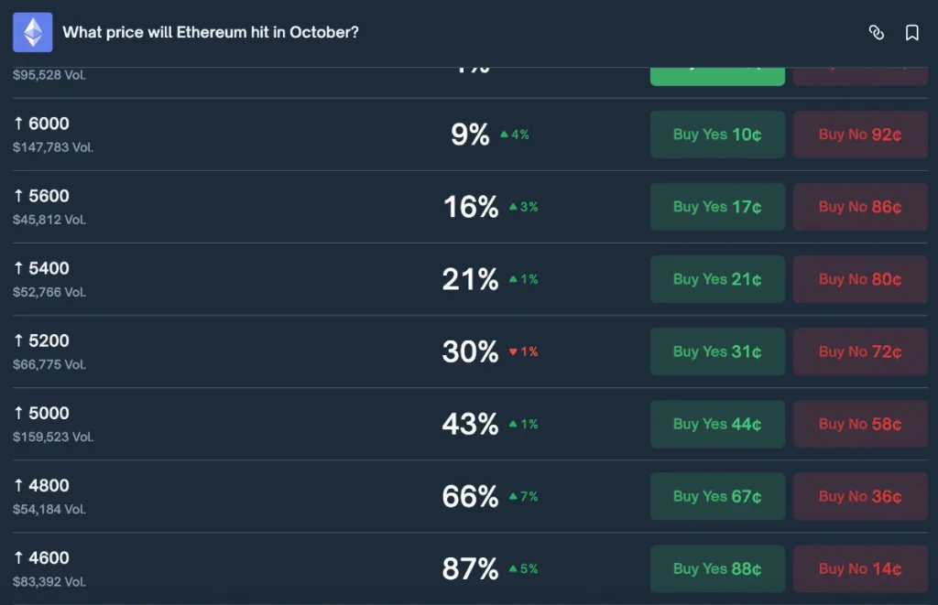This screenshot has height=605, width=938.
Task: Buy Yes at 44¢ on ↑5000
Action: (x=717, y=424)
